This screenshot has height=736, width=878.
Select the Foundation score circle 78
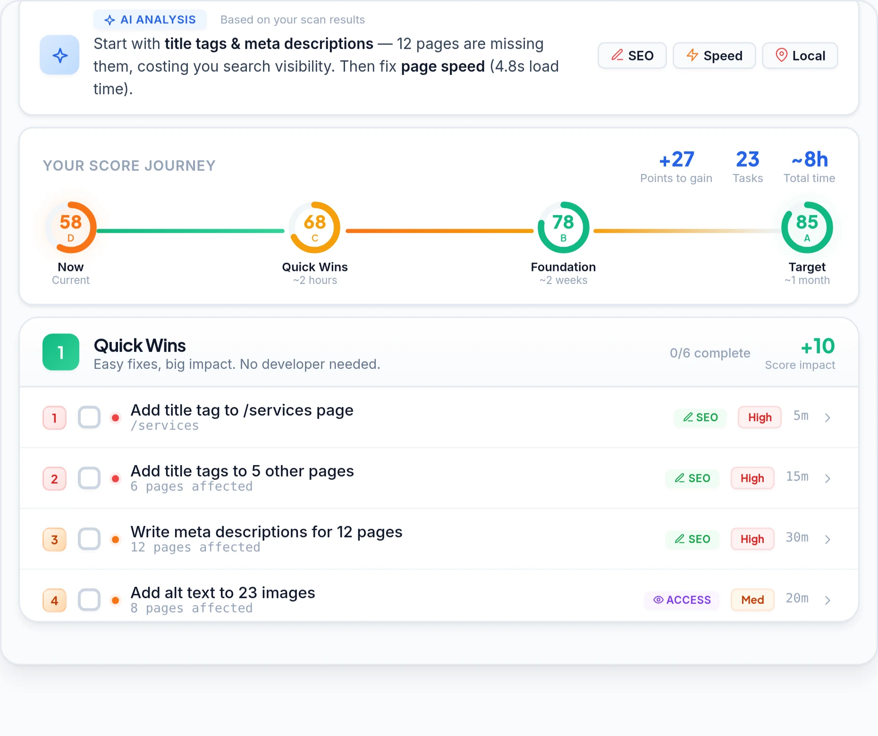point(563,227)
